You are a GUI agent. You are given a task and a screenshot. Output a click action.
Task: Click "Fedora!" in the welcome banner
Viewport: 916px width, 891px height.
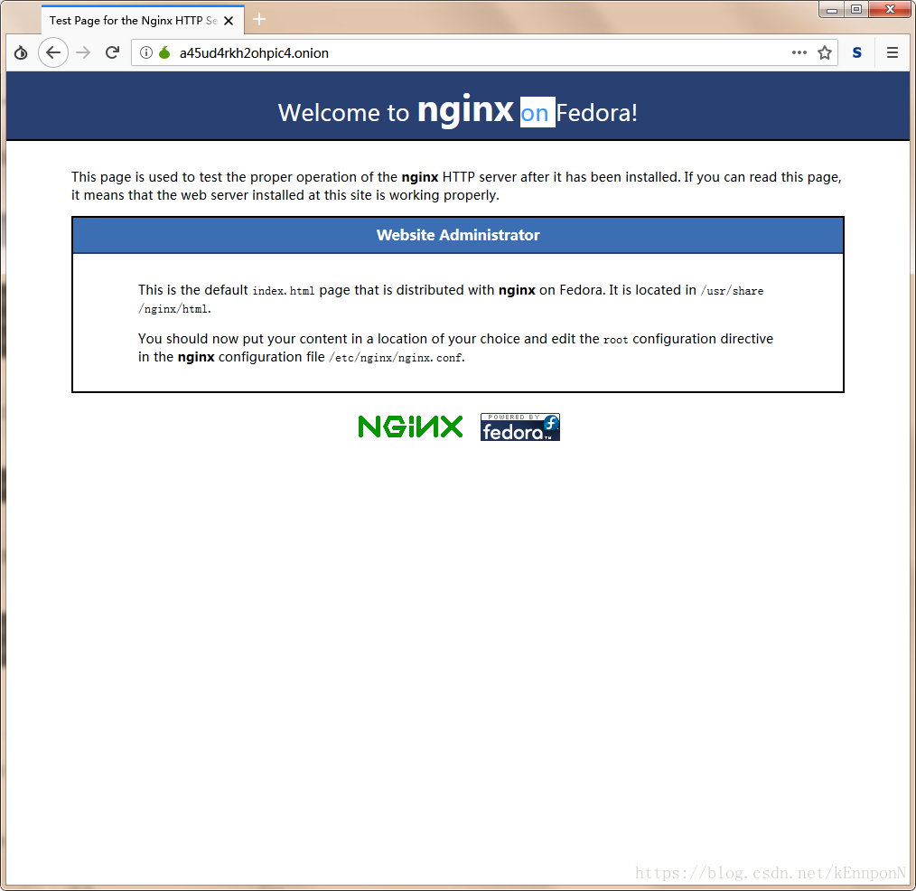(596, 113)
